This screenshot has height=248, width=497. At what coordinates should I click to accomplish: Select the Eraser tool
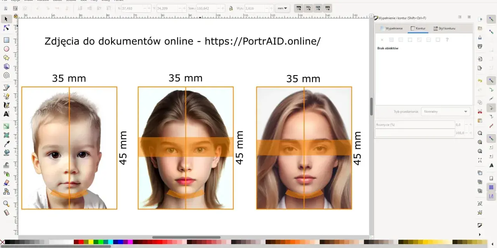coord(6,183)
